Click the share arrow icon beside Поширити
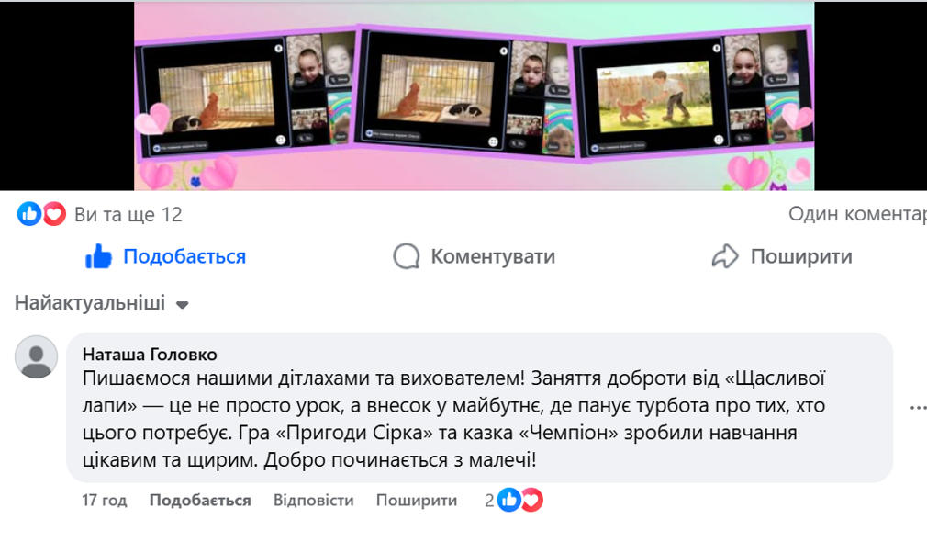The image size is (927, 542). click(x=725, y=257)
